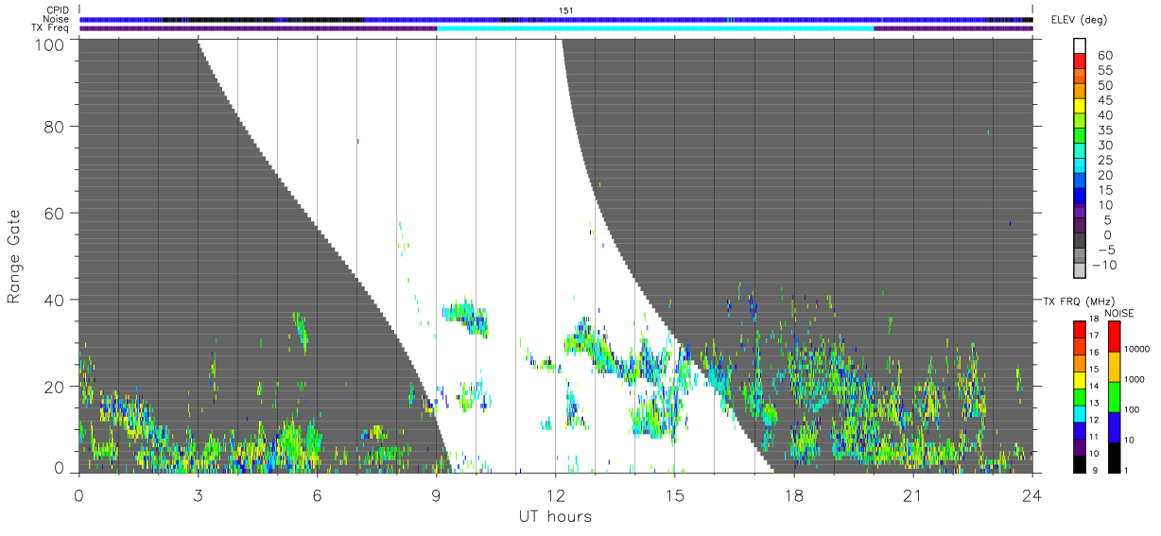Viewport: 1161px width, 536px height.
Task: Select the cyan segment of TX FRQ bar
Action: [1080, 413]
